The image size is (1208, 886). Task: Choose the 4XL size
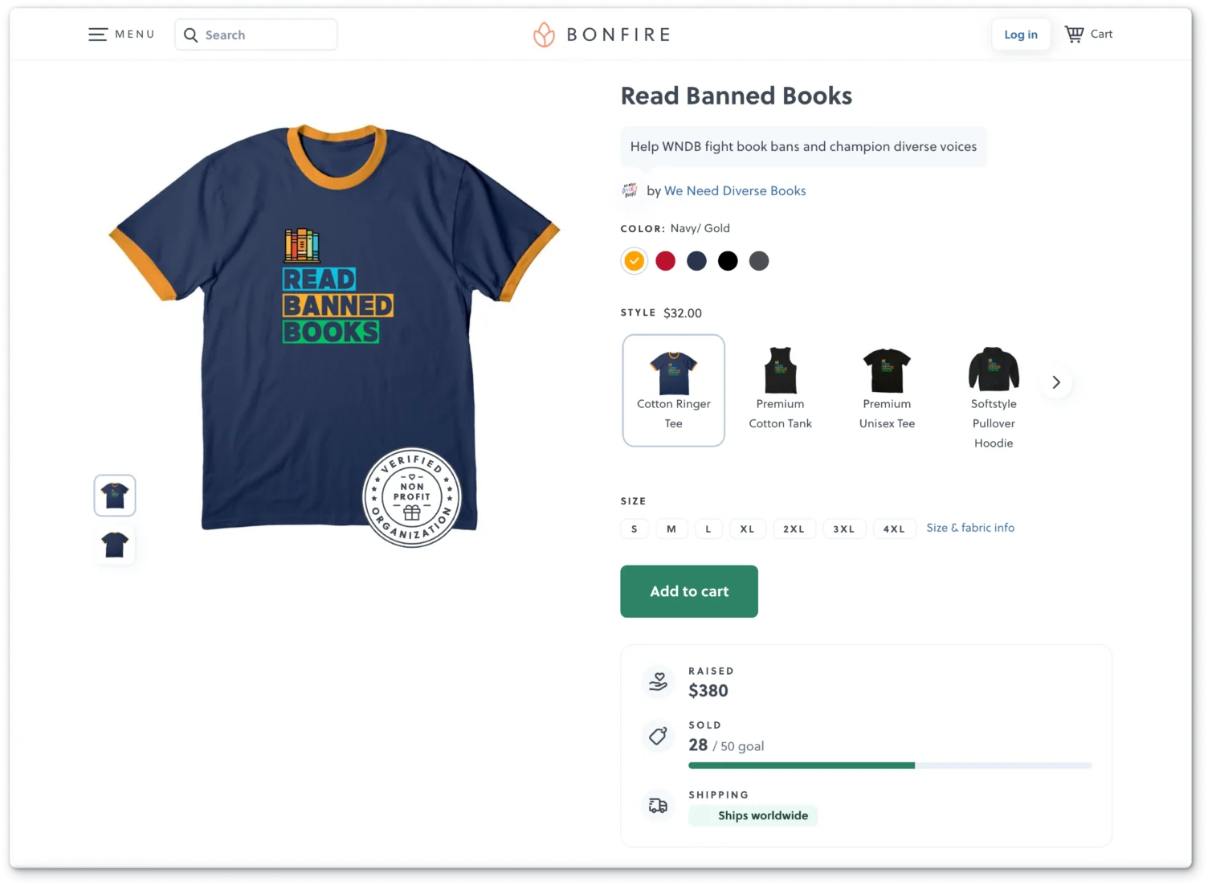pyautogui.click(x=894, y=529)
